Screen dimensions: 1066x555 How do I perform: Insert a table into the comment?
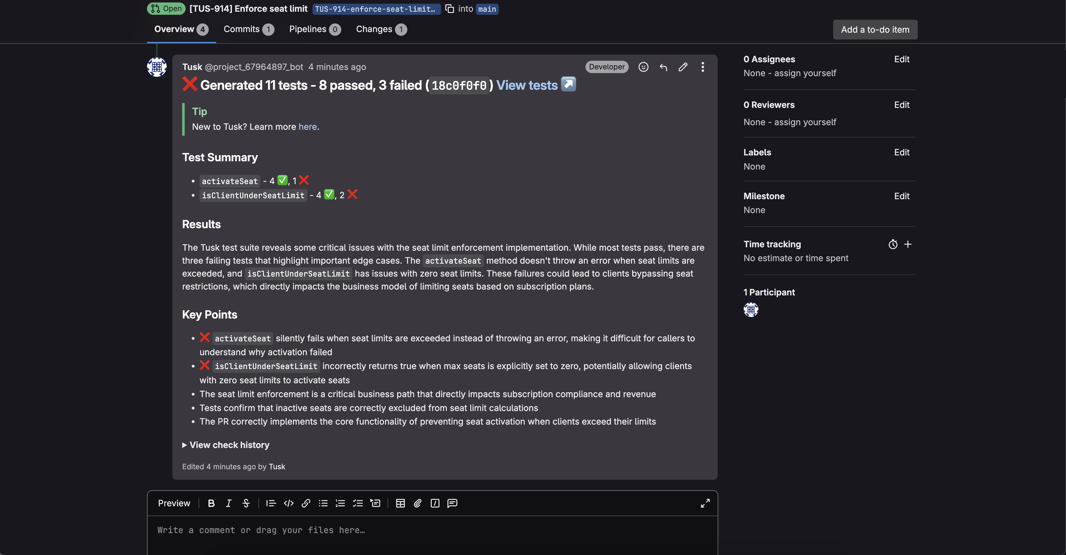(400, 503)
